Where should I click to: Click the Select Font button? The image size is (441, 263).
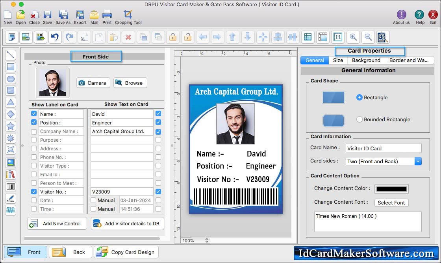[391, 203]
